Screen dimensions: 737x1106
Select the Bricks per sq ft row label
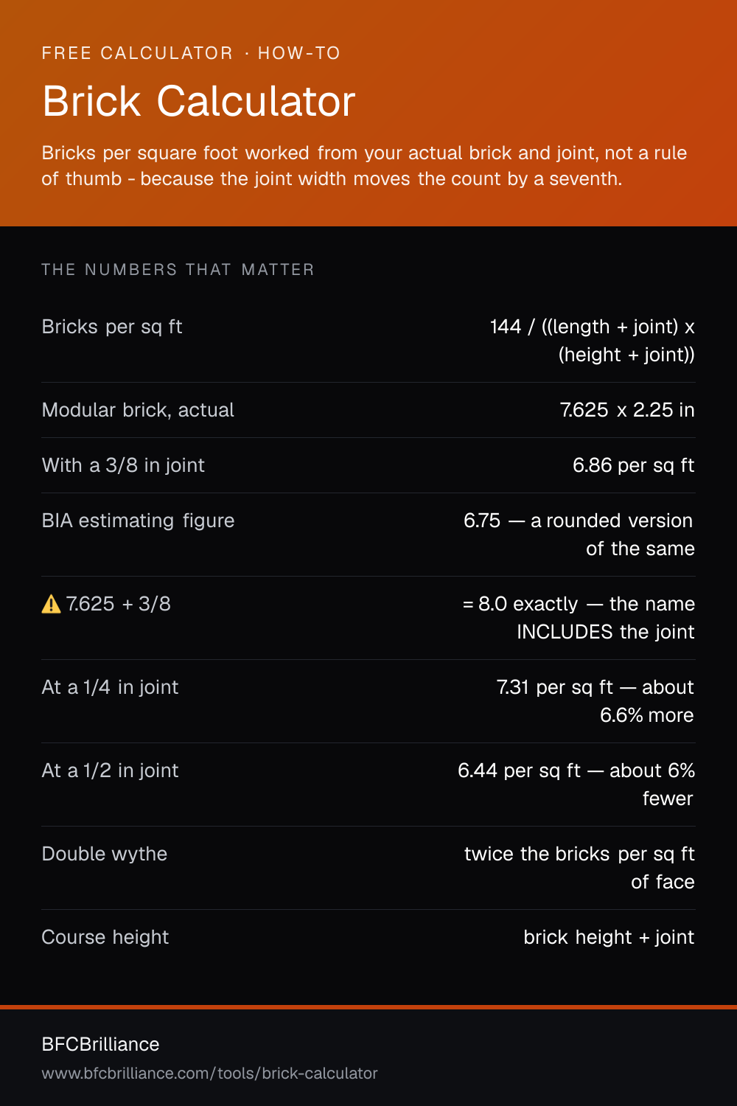112,327
